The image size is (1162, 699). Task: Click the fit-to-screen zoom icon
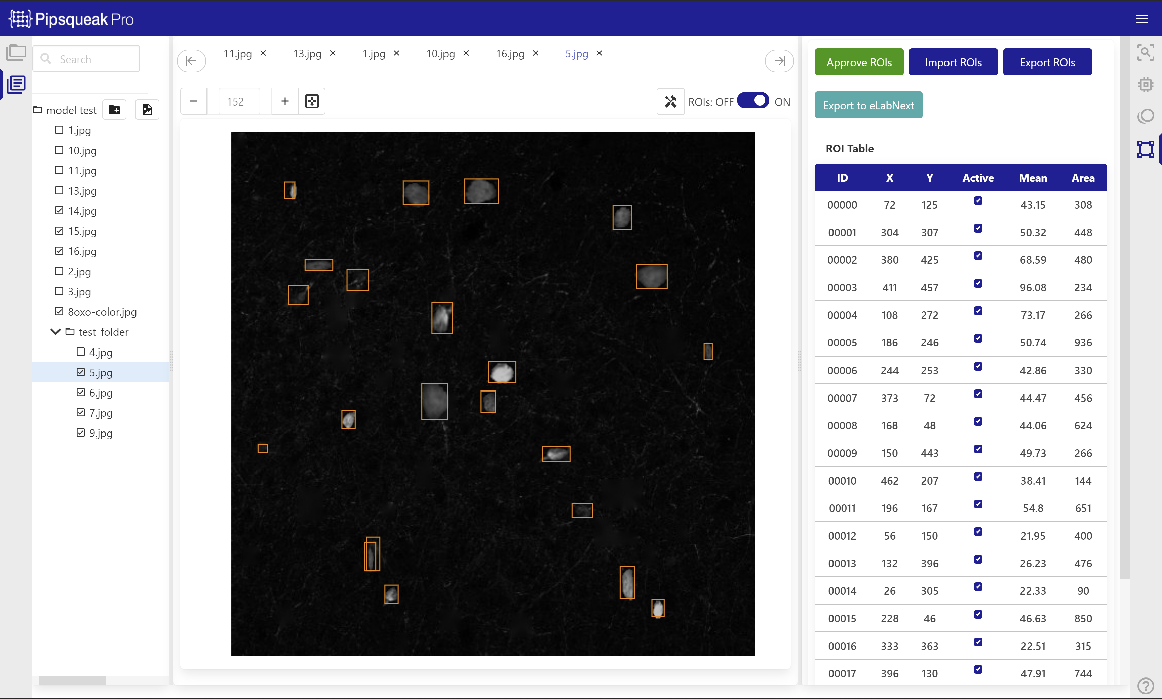(312, 101)
